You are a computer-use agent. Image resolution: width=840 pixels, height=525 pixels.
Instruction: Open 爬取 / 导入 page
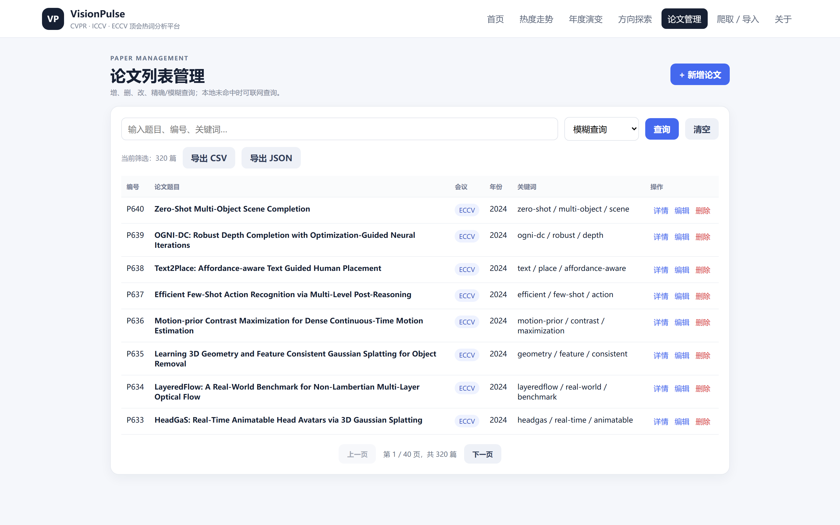pos(738,19)
